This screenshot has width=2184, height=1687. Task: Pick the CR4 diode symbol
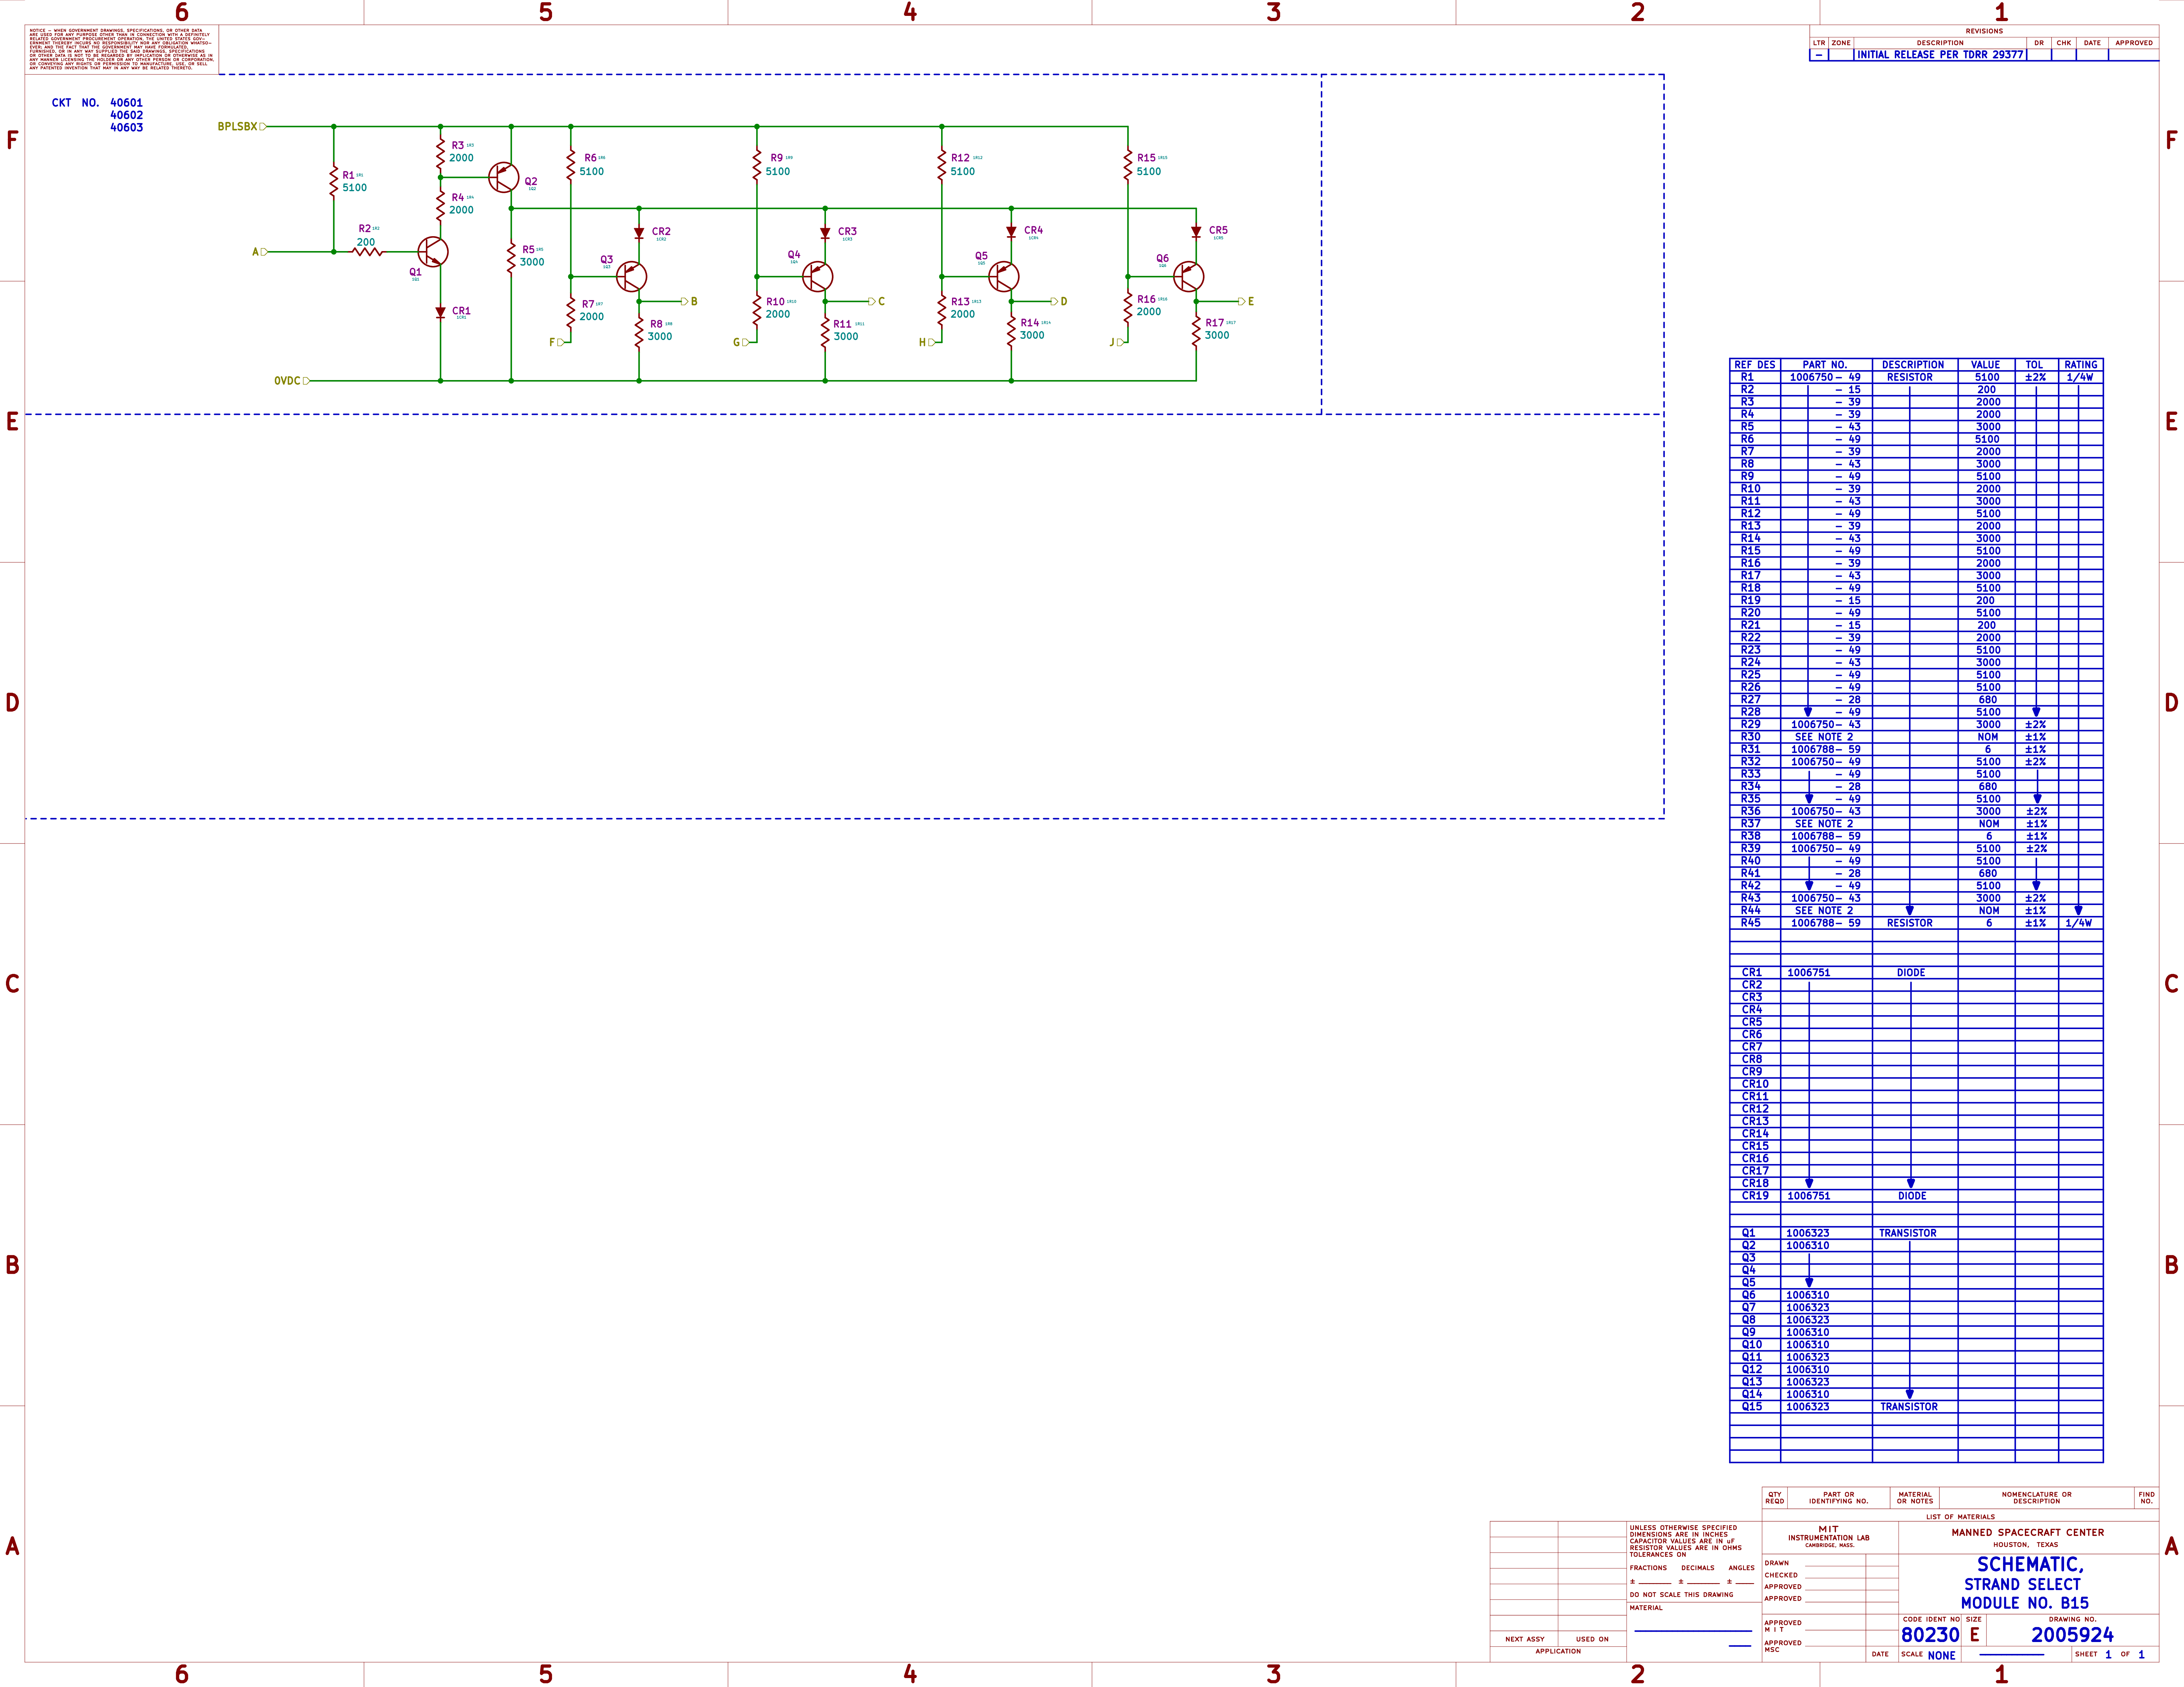1011,232
